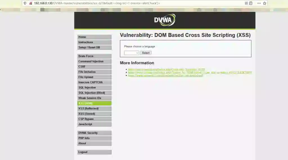Click the tracking protection shield icon
The height and width of the screenshot is (160, 288).
point(25,3)
